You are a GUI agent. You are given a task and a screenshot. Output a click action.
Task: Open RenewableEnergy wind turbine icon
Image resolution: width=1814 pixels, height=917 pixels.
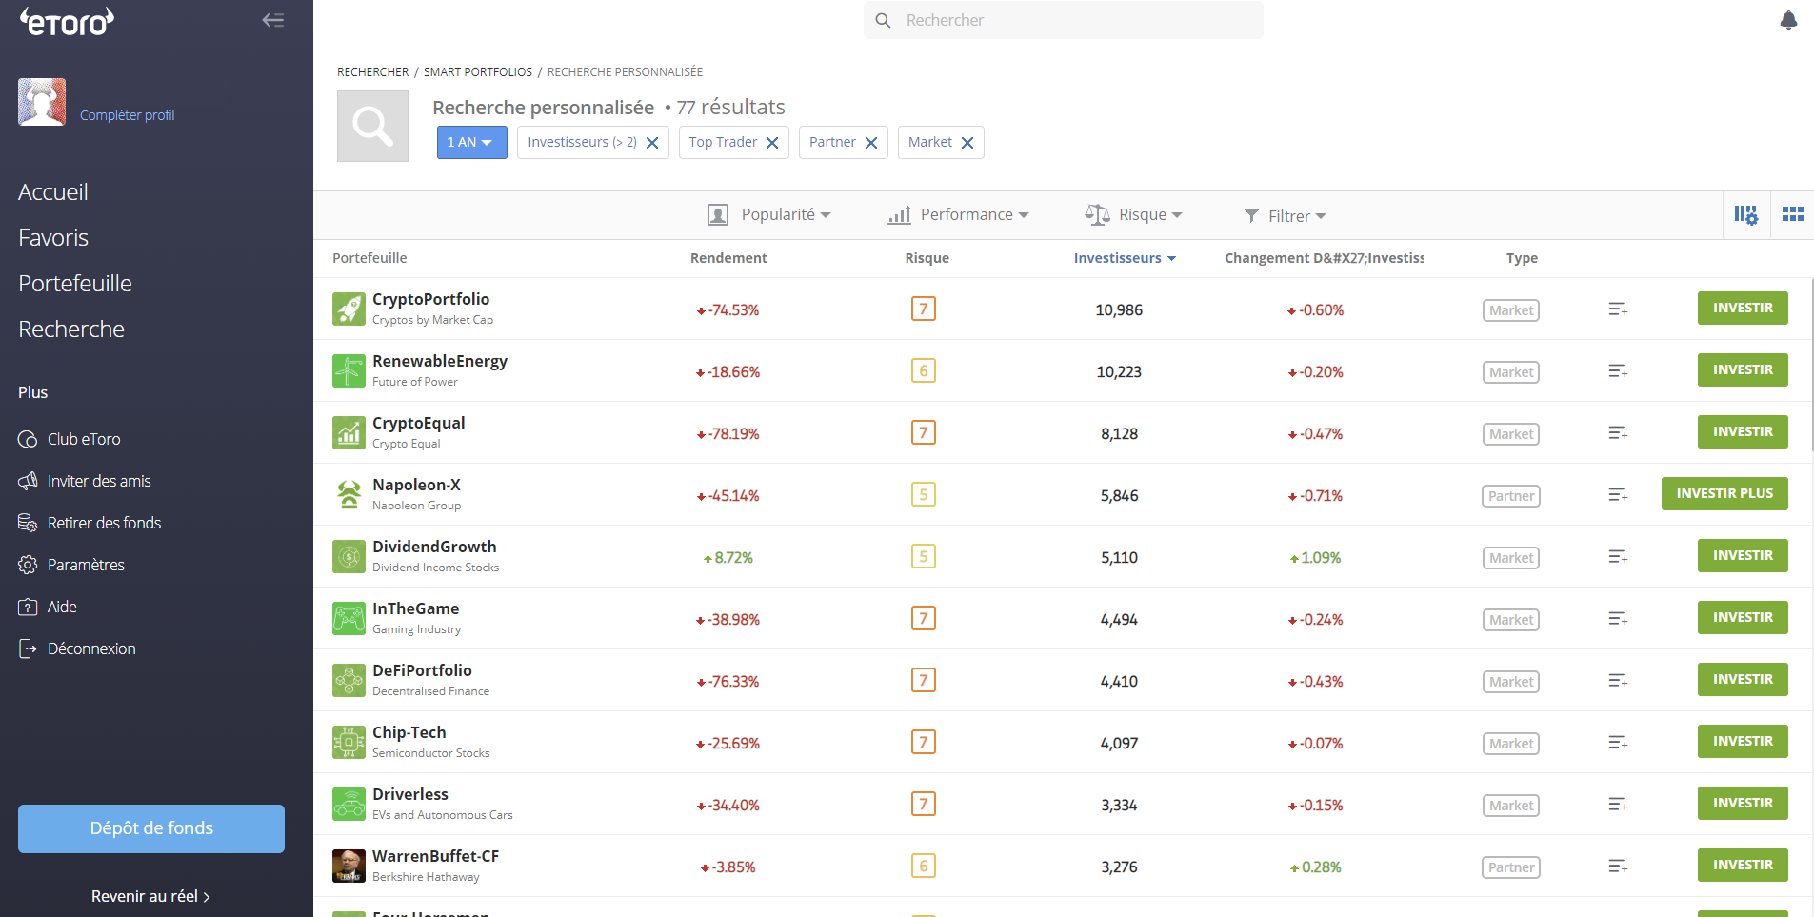tap(349, 370)
